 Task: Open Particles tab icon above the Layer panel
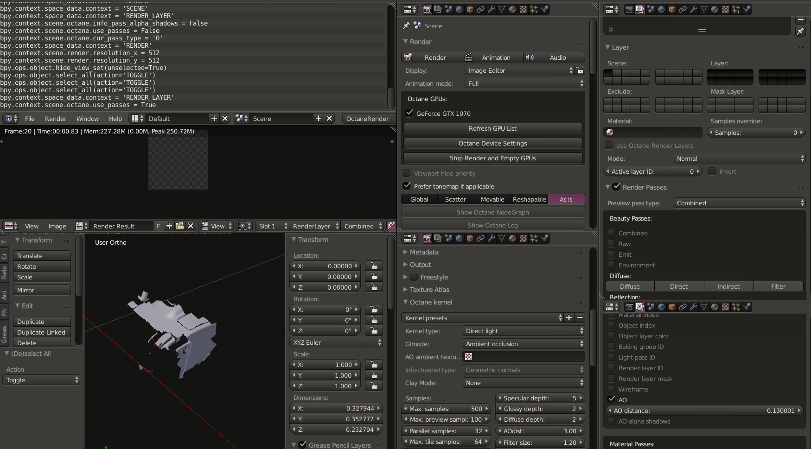click(x=736, y=9)
